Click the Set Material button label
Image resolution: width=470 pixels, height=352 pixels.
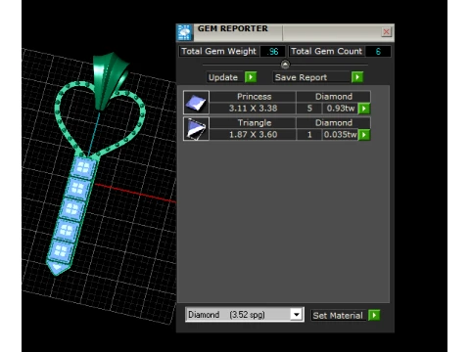pyautogui.click(x=338, y=316)
